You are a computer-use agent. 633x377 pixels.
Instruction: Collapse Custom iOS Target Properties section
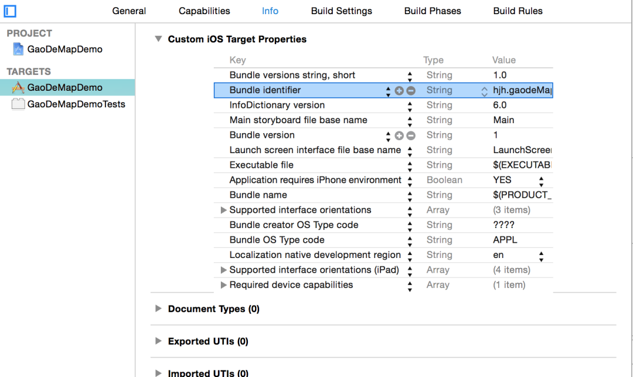[x=158, y=39]
